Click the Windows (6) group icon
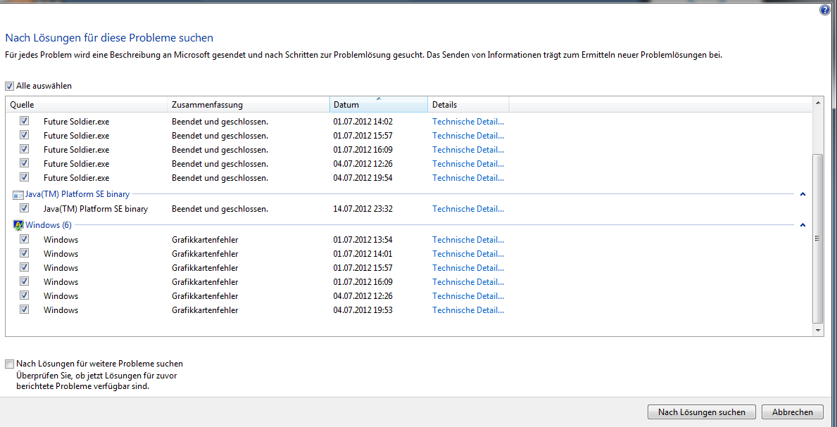Screen dimensions: 837x427 pyautogui.click(x=18, y=225)
